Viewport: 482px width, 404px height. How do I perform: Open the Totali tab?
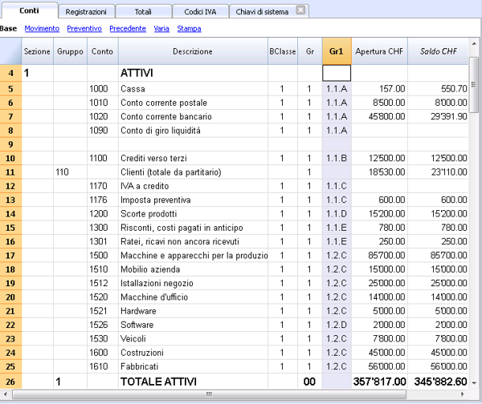[143, 12]
